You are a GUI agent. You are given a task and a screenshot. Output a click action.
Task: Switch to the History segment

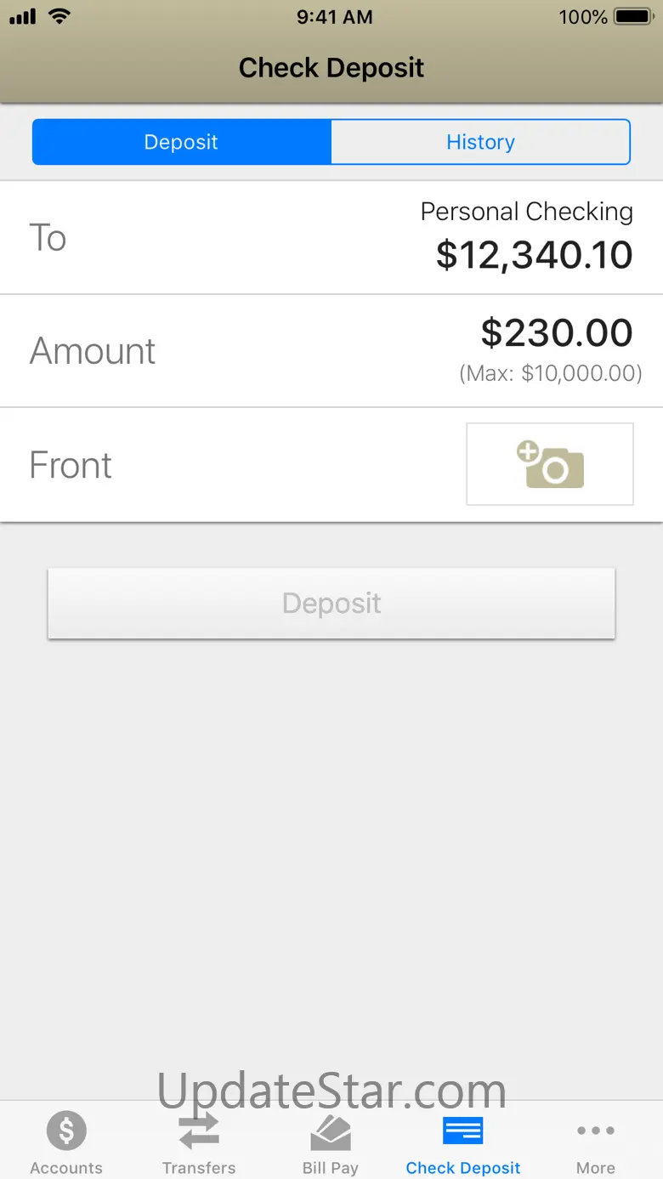click(x=480, y=142)
